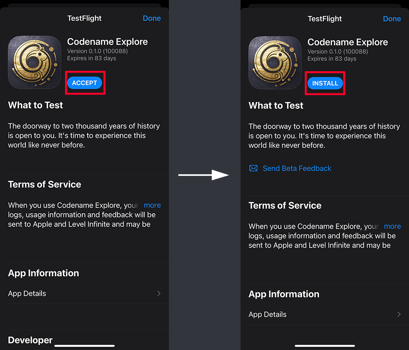Tap the INSTALL button on the right screen
Viewport: 409px width, 350px height.
tap(325, 83)
